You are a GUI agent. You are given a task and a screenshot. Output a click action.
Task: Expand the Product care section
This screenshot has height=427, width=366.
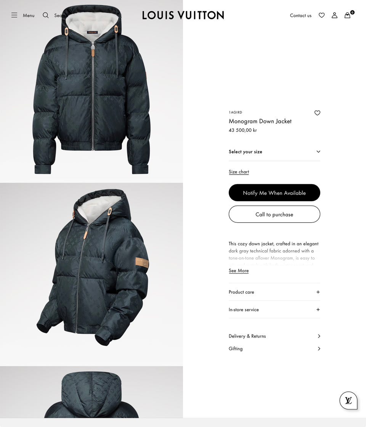click(274, 292)
